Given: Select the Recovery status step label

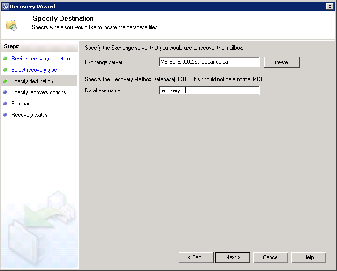Looking at the screenshot, I should click(x=29, y=115).
